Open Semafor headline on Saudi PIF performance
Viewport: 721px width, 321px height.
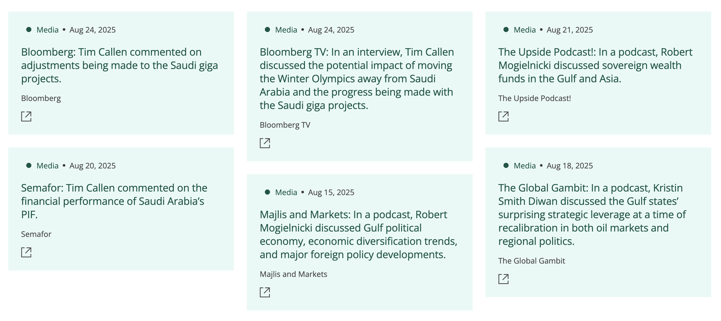click(114, 201)
